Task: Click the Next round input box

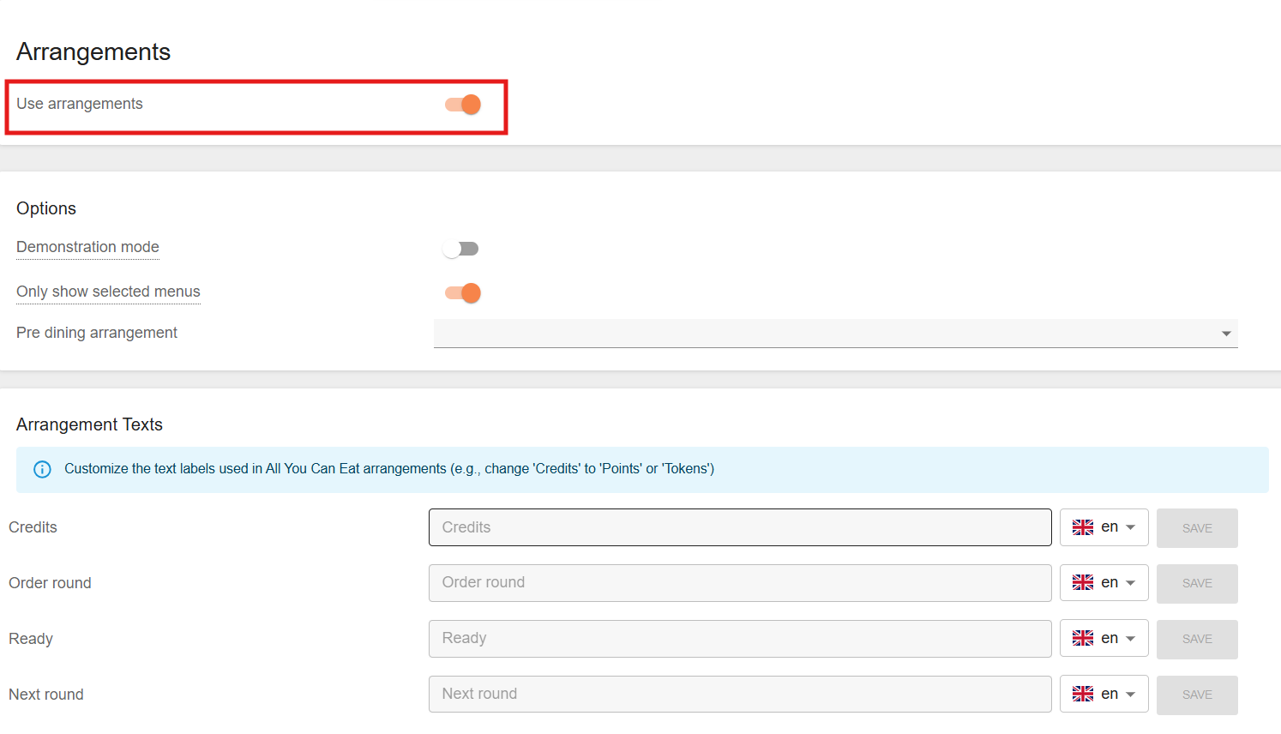Action: [x=739, y=695]
